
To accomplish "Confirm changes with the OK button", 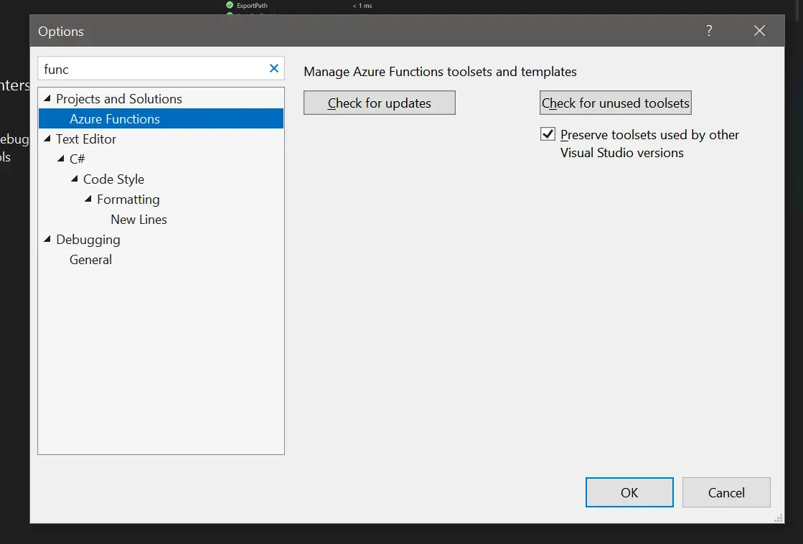I will [x=629, y=492].
